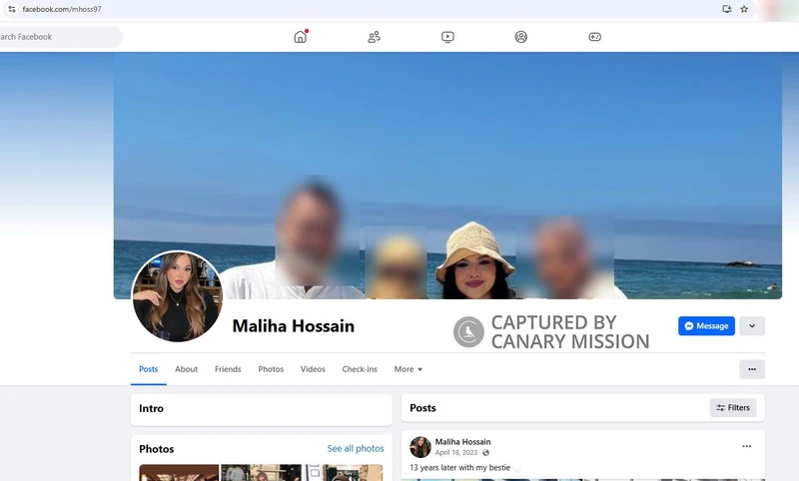Click the first photo thumbnail in Photos
Viewport: 799px width, 481px height.
pyautogui.click(x=179, y=472)
